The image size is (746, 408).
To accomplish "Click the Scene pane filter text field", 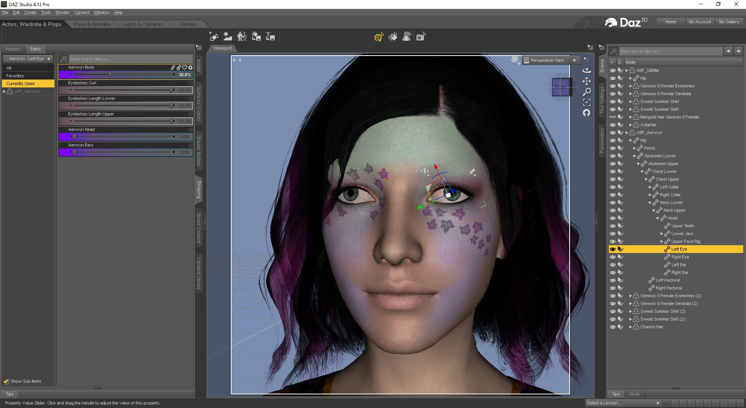I will (x=671, y=51).
